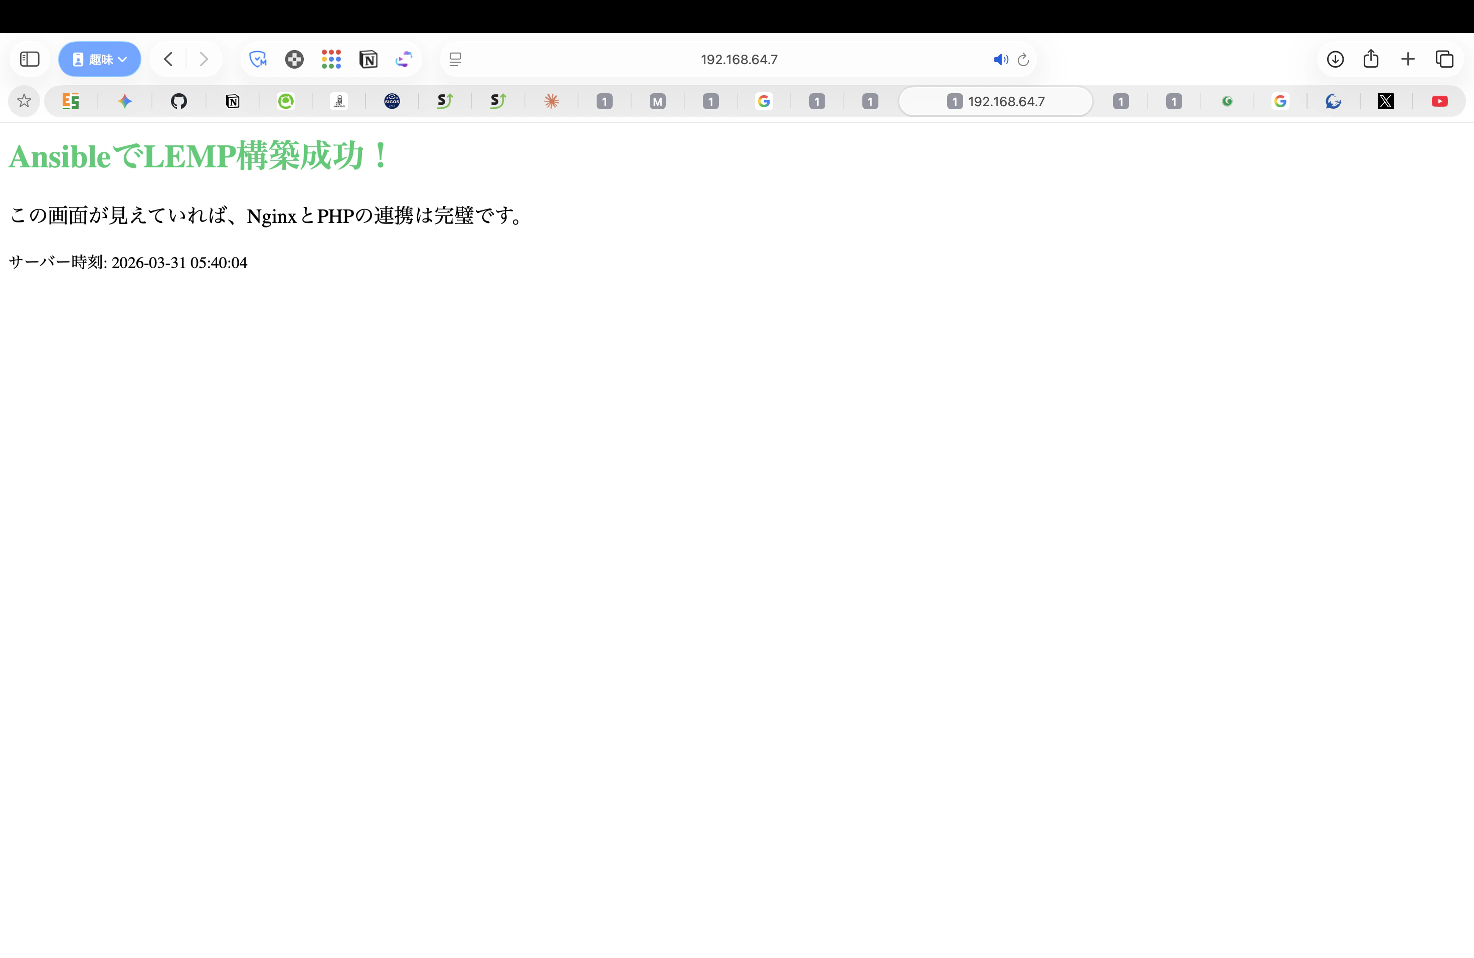Viewport: 1474px width, 958px height.
Task: Mute audio playing in this tab
Action: [1001, 60]
